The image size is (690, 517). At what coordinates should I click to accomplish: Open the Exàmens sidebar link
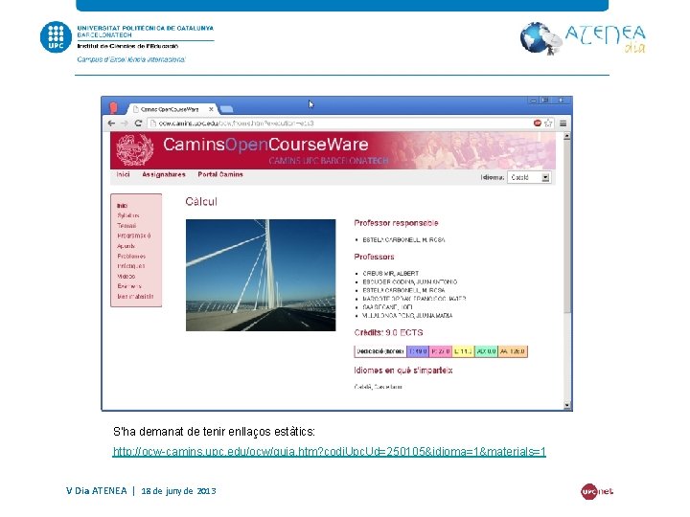click(x=129, y=286)
